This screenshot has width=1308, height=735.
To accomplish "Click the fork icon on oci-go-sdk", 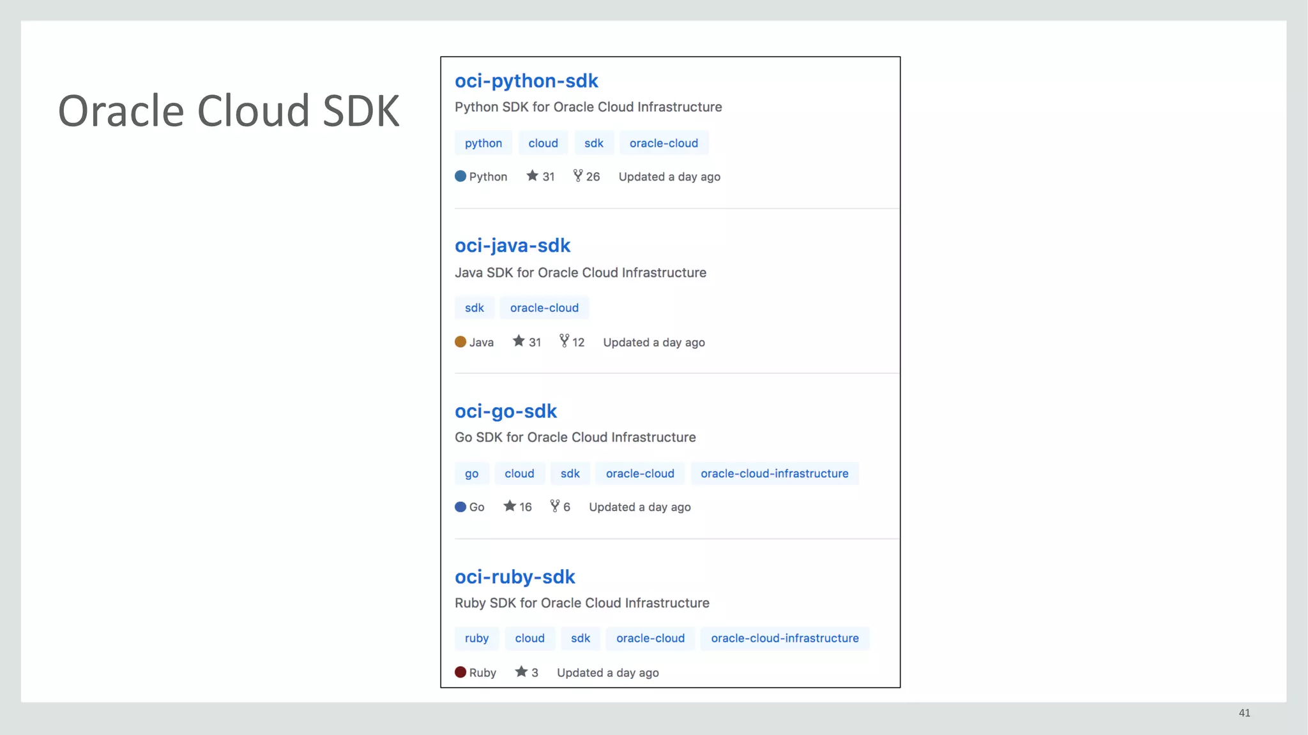I will click(x=554, y=506).
